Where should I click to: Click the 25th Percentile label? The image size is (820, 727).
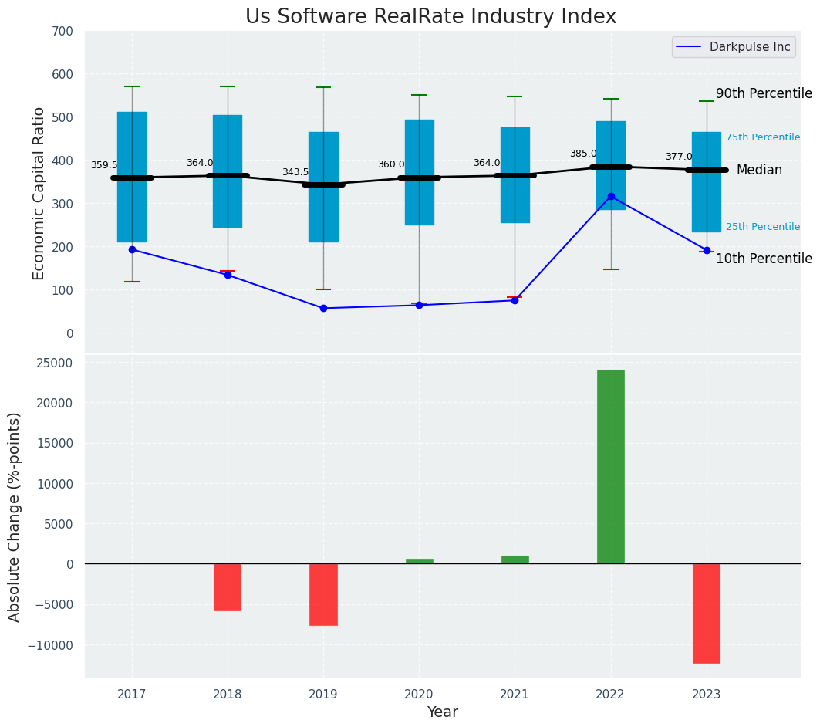point(762,227)
